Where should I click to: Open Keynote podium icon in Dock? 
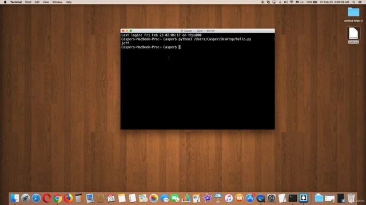click(218, 198)
